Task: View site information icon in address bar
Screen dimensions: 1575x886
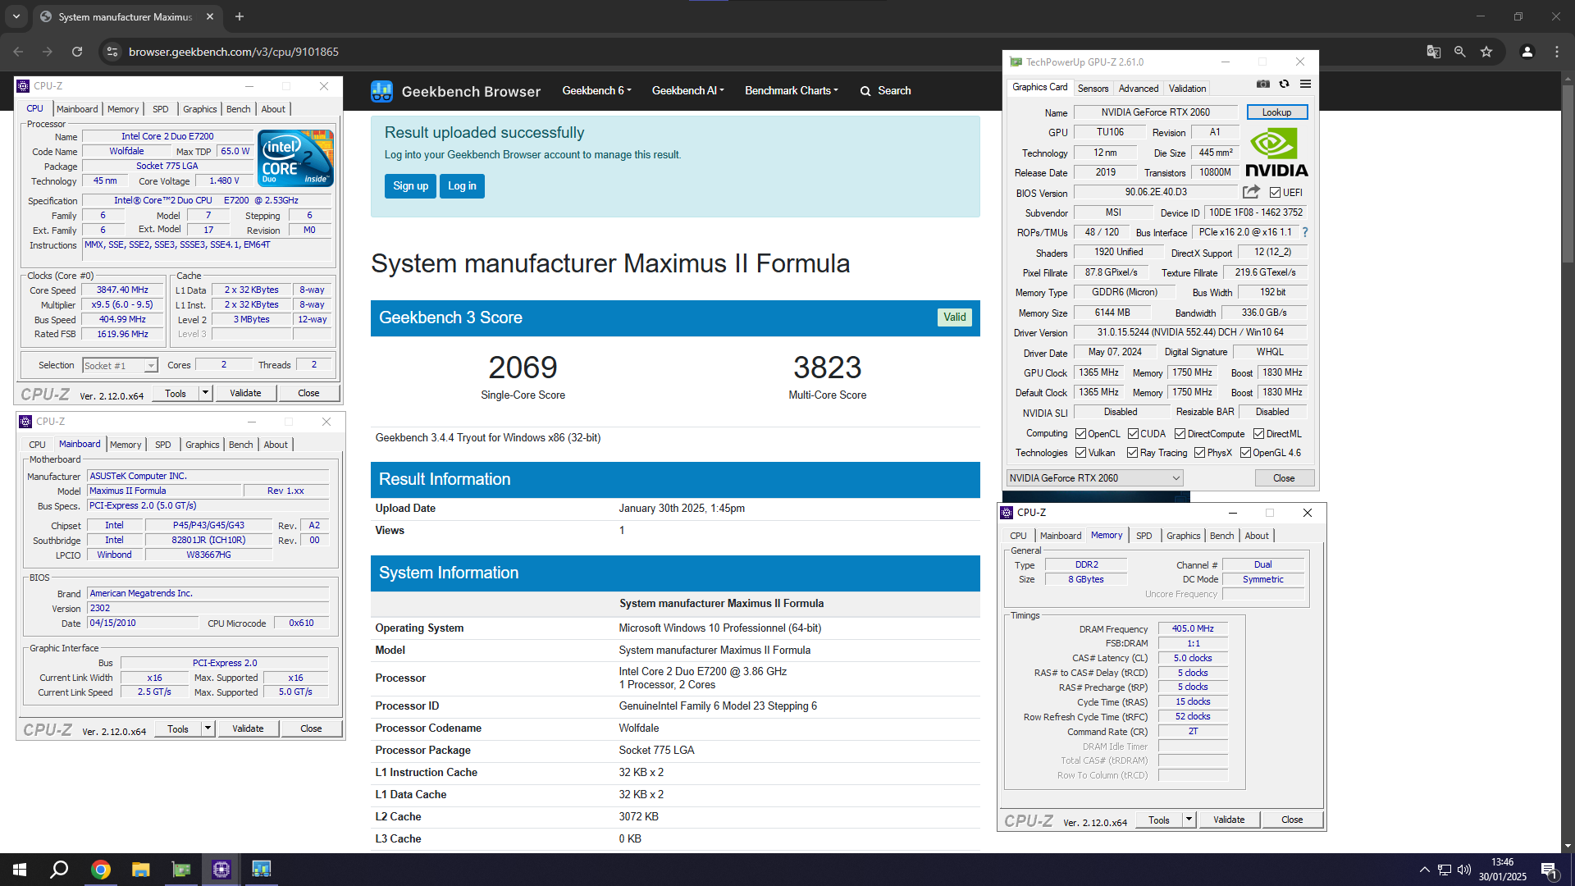Action: (112, 52)
